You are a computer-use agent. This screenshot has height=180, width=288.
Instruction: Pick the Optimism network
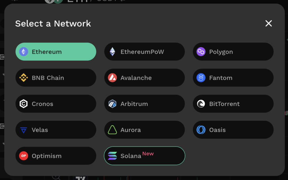56,156
